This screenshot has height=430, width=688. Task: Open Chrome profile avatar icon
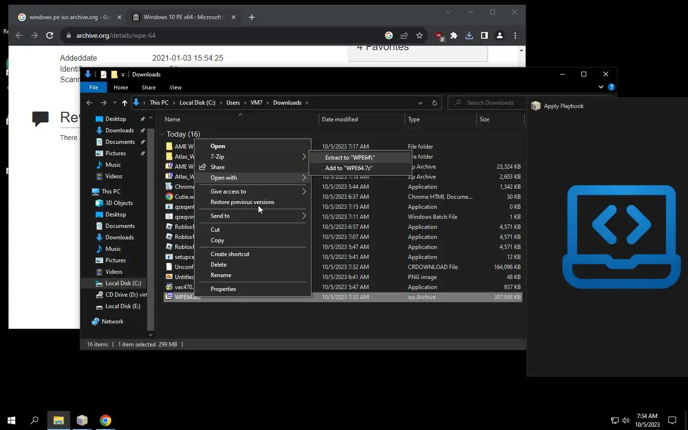500,35
